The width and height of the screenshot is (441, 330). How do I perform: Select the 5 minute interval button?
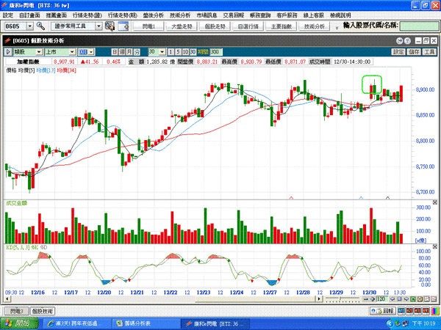[178, 51]
